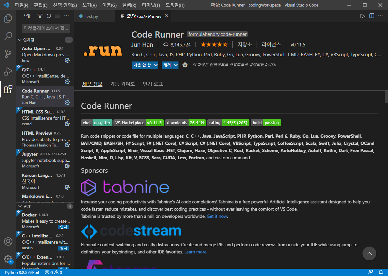
Task: Click the chat on gitter badge
Action: [97, 123]
